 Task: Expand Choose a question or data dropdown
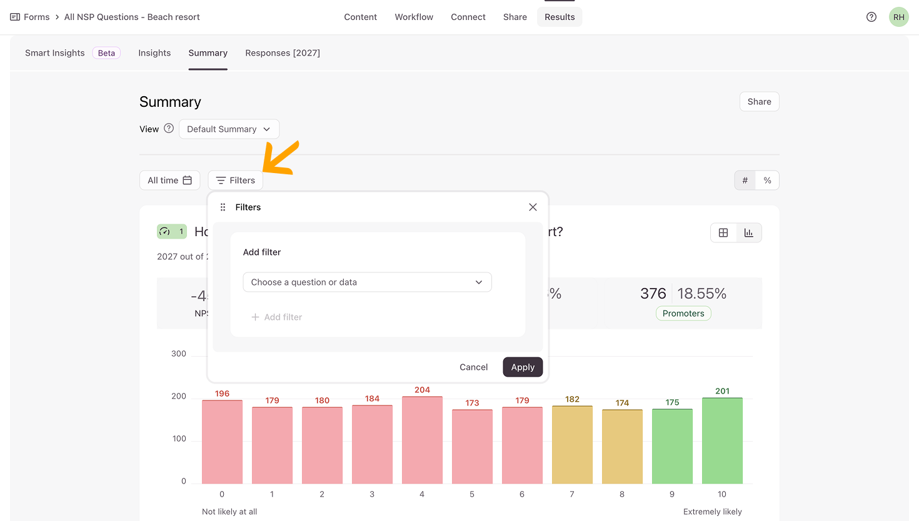click(367, 282)
